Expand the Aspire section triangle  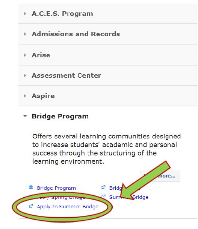click(25, 96)
